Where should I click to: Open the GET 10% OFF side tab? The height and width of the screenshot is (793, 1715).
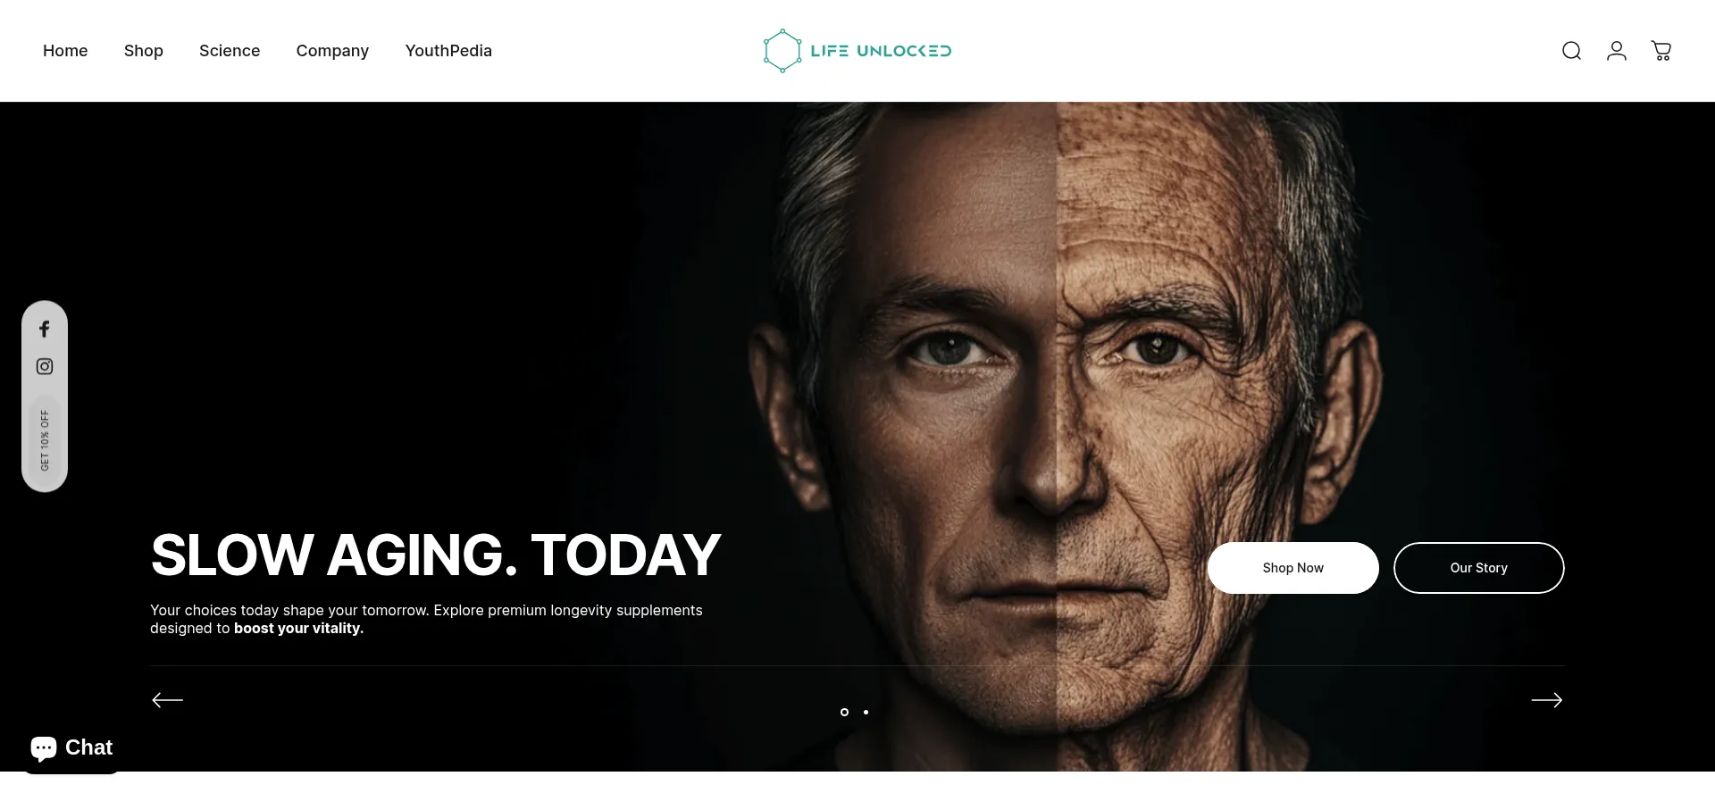pyautogui.click(x=45, y=440)
